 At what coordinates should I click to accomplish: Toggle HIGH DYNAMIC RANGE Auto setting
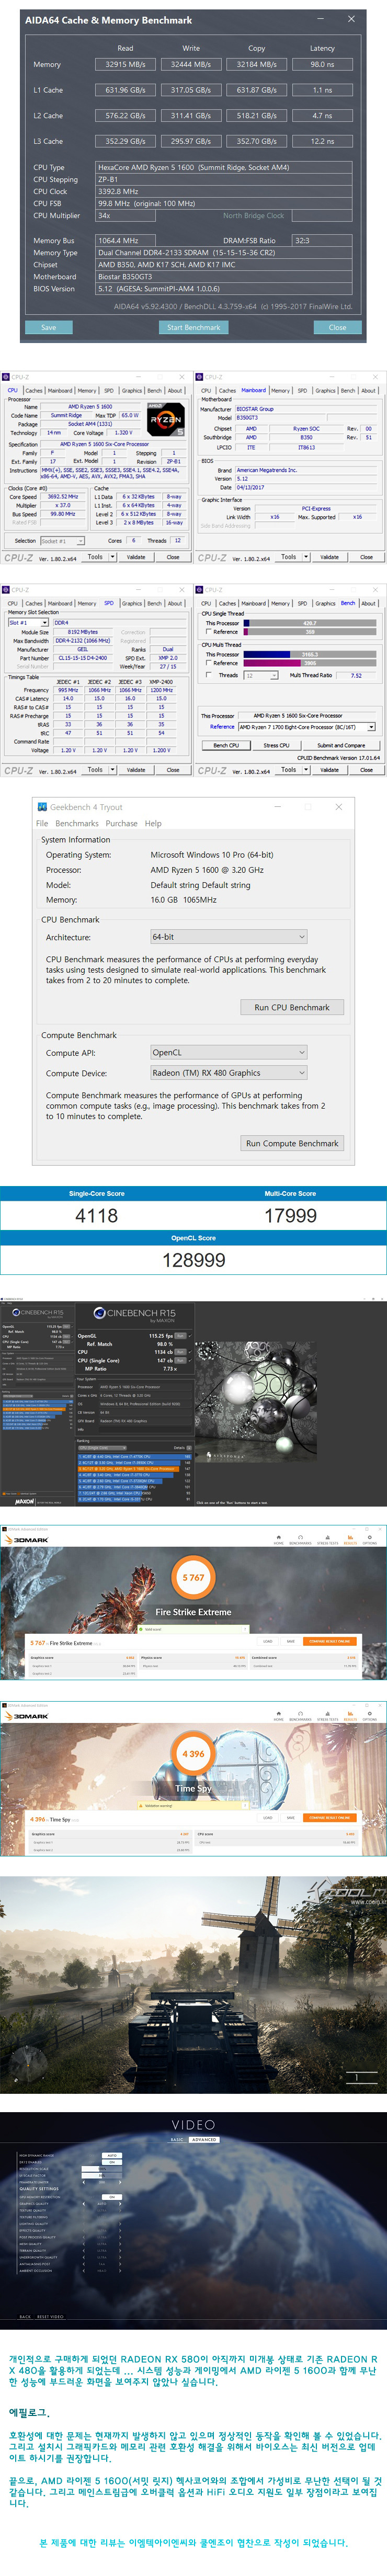(112, 2155)
